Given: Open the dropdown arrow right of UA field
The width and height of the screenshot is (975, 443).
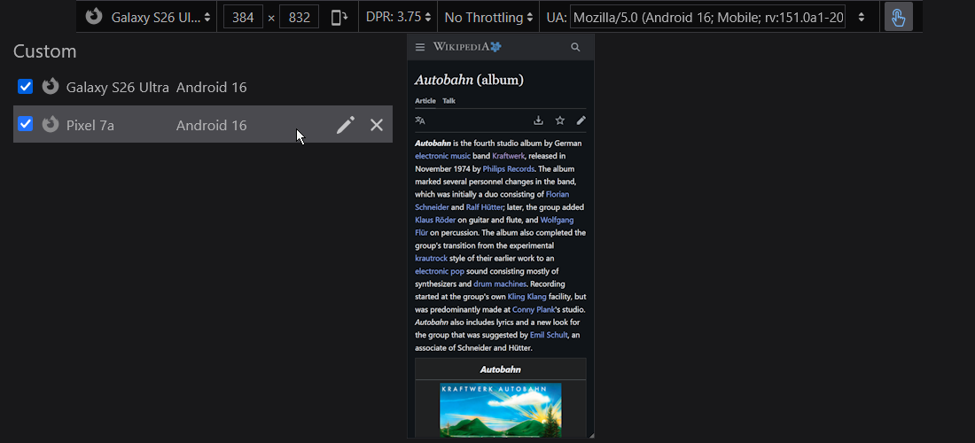Looking at the screenshot, I should [862, 17].
